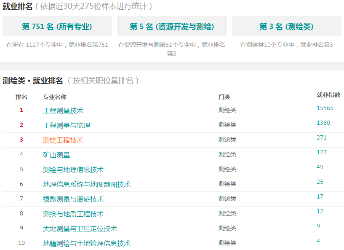The image size is (344, 250).
Task: Click the red rank number 1
Action: [21, 110]
